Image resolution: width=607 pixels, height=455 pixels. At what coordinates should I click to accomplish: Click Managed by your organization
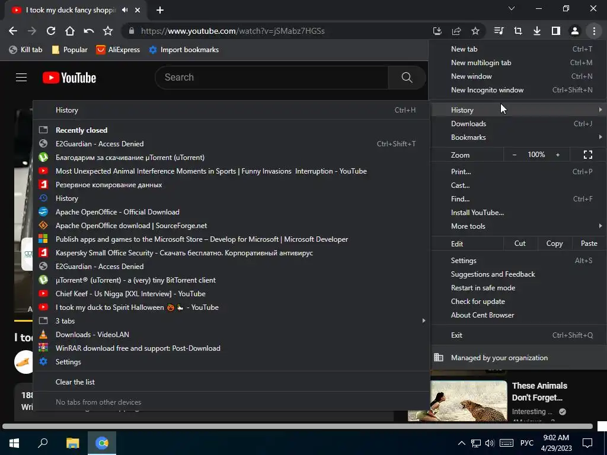point(517,358)
